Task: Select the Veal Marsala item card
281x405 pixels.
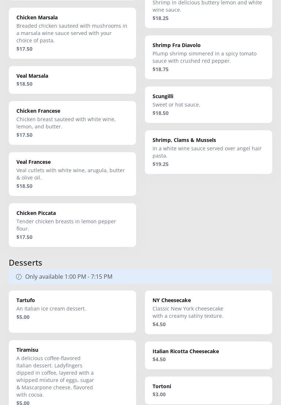Action: 72,80
